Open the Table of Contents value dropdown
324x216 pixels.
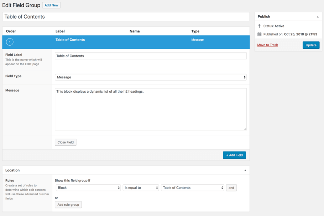coord(192,187)
